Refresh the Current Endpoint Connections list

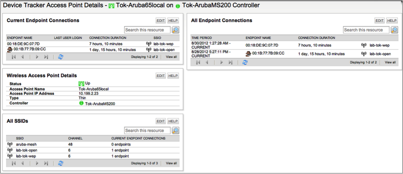pos(60,57)
